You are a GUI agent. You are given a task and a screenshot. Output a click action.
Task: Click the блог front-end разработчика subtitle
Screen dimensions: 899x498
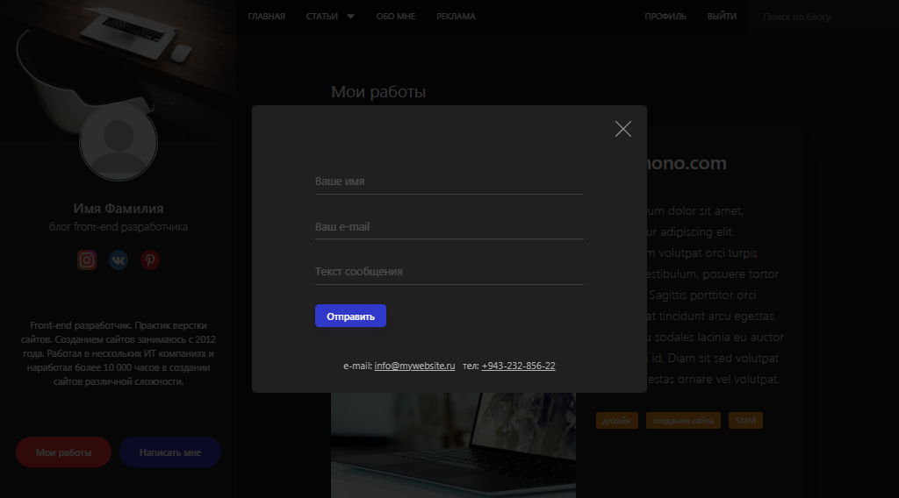(x=119, y=227)
